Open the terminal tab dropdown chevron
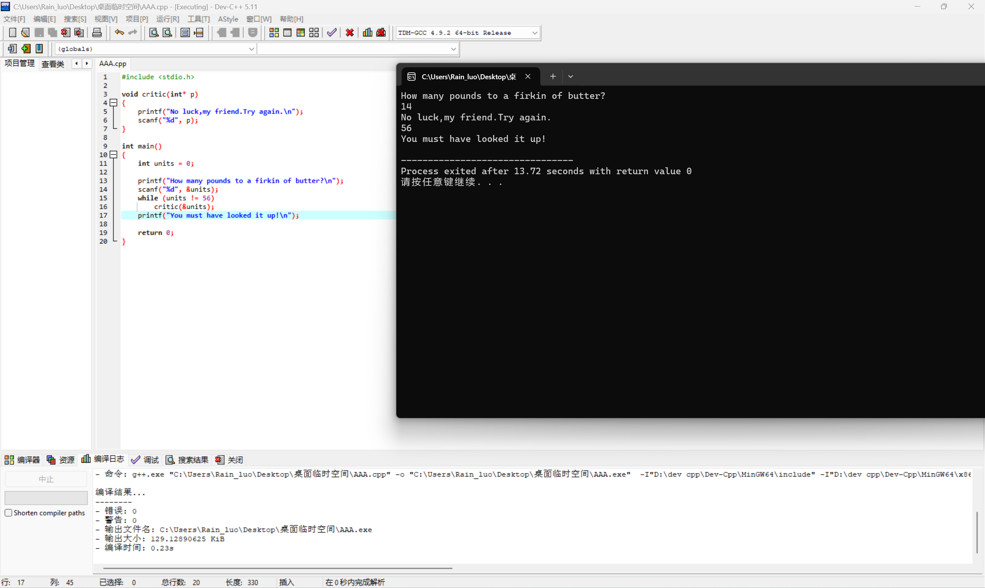The height and width of the screenshot is (588, 985). [570, 77]
